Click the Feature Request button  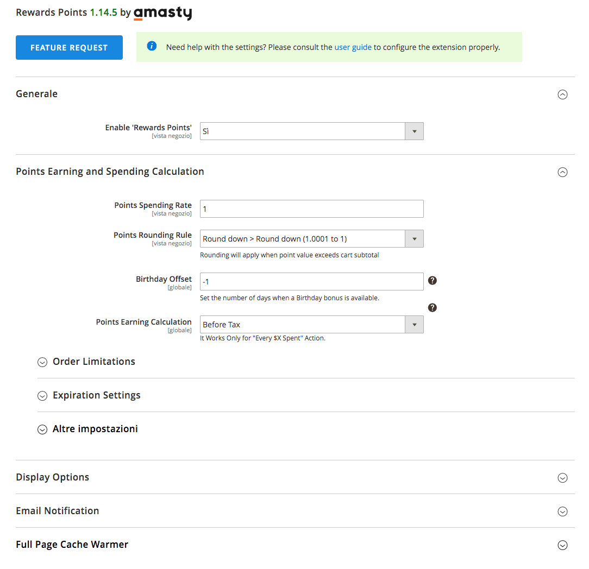(69, 47)
